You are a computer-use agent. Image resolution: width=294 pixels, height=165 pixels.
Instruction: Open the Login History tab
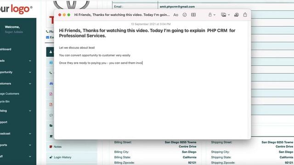(72, 157)
